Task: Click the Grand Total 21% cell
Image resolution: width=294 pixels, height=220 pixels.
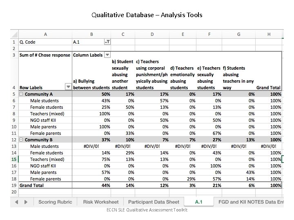Action: pos(209,185)
